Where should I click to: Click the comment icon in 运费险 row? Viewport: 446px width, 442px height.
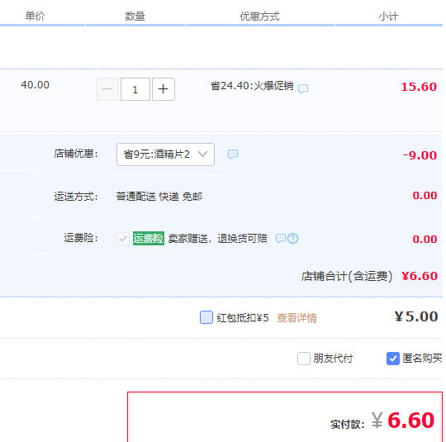coord(281,238)
